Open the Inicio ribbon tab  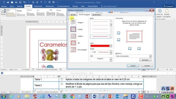12,6
